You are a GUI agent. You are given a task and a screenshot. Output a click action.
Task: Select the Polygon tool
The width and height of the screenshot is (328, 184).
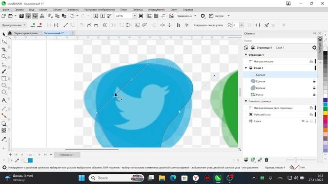point(4,92)
